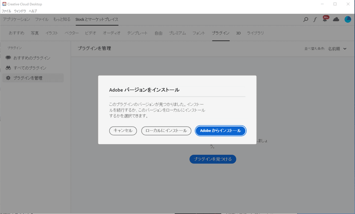Select the オーディオ category tab
The height and width of the screenshot is (214, 355).
112,33
